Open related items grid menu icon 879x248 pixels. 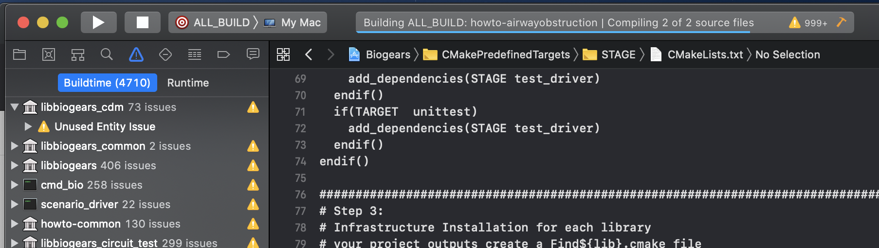coord(283,54)
